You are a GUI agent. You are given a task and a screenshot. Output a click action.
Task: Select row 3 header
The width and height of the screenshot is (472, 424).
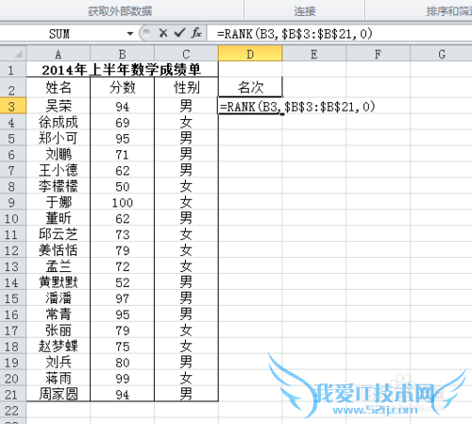[13, 106]
